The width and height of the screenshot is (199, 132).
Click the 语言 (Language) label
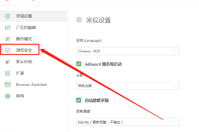(x=88, y=41)
